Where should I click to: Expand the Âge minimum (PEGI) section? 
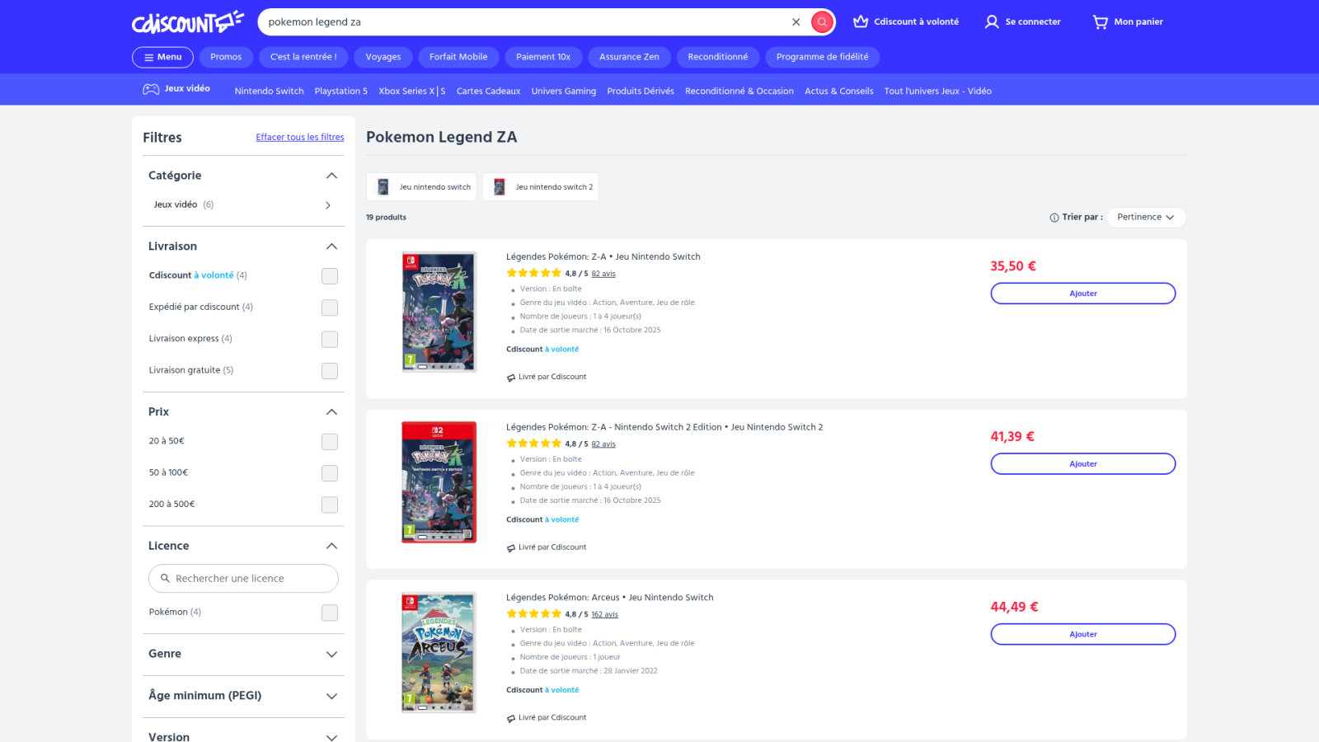pos(331,697)
